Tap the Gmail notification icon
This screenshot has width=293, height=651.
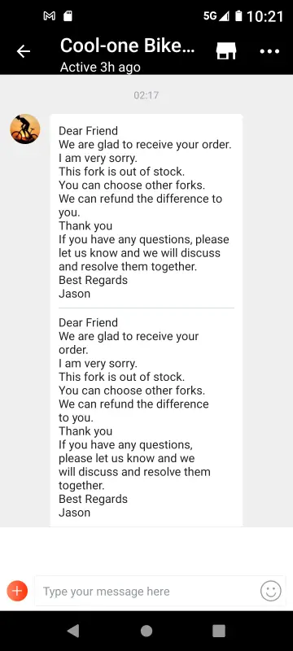coord(50,16)
